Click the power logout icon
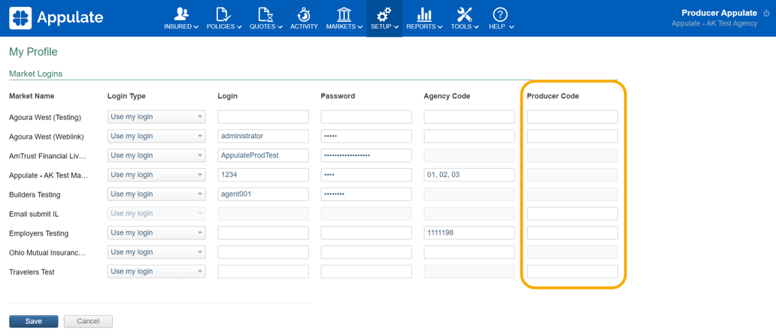 pyautogui.click(x=766, y=13)
